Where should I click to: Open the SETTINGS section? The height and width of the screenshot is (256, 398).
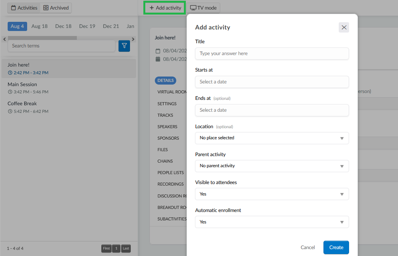(167, 104)
